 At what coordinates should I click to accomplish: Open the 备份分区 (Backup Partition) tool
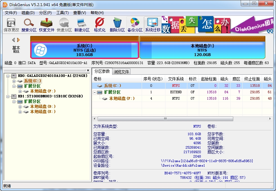(135, 25)
